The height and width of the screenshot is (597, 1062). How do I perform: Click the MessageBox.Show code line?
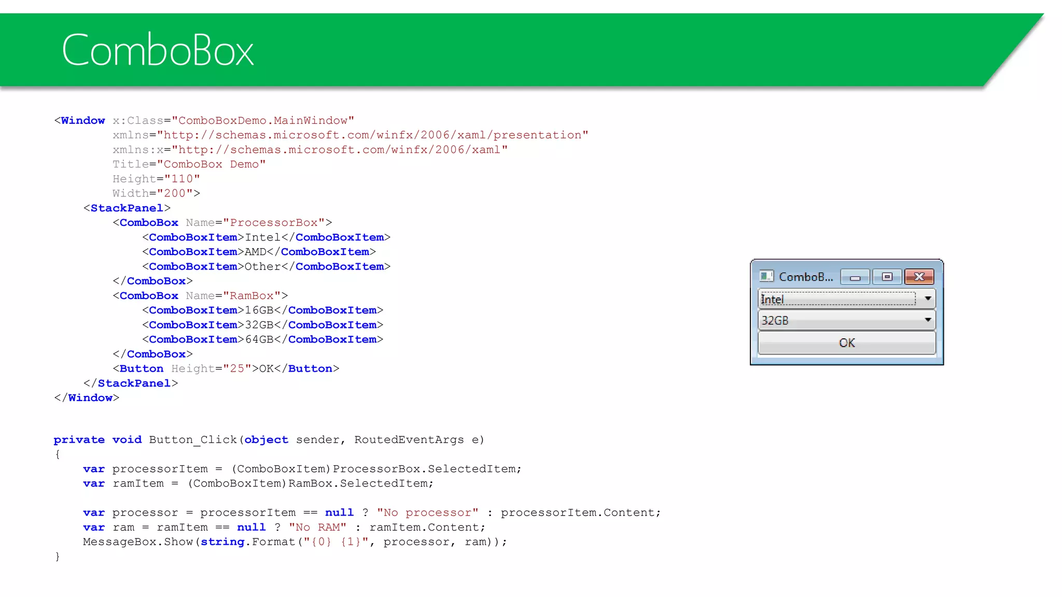pyautogui.click(x=295, y=542)
